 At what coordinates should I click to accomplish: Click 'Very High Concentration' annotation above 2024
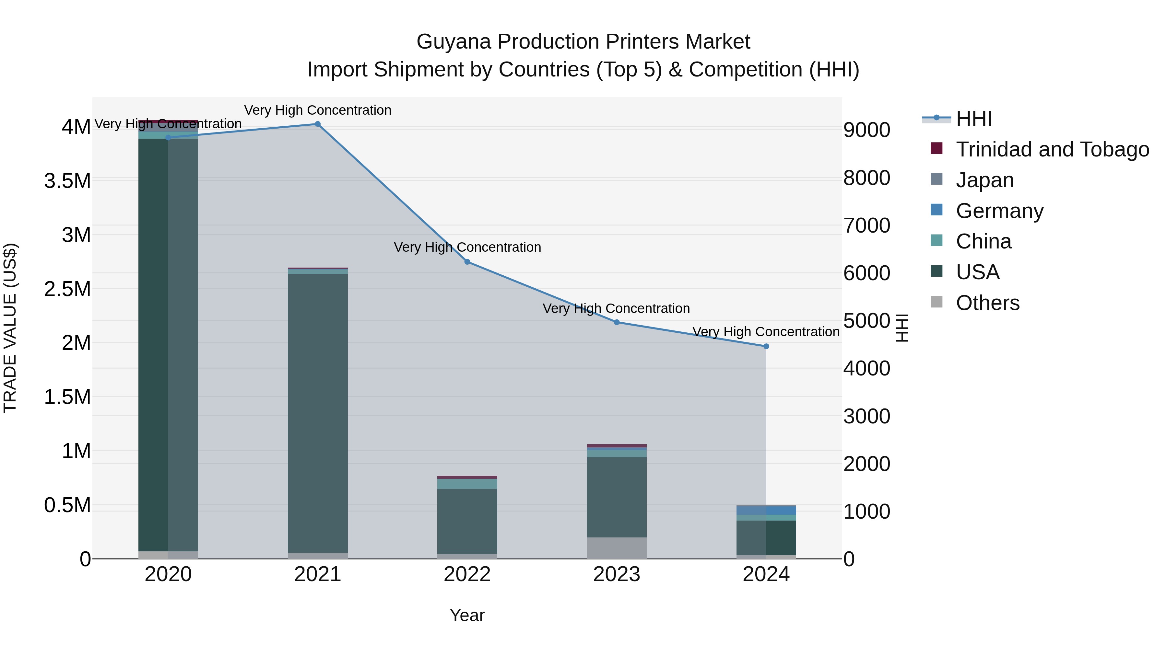tap(766, 332)
